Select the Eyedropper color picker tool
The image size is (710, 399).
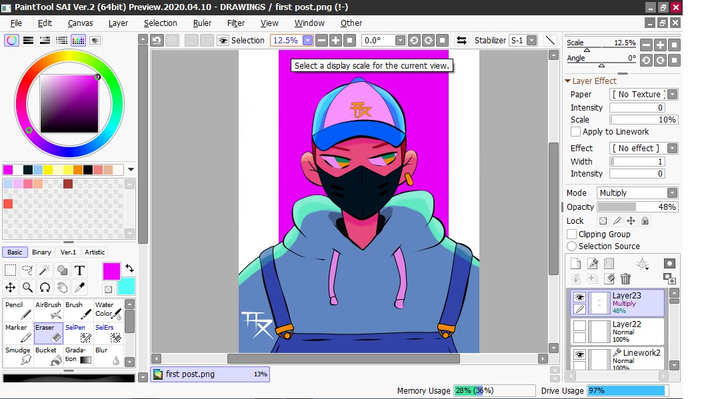[x=79, y=287]
